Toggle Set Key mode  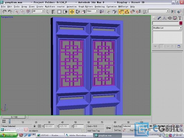117,130
